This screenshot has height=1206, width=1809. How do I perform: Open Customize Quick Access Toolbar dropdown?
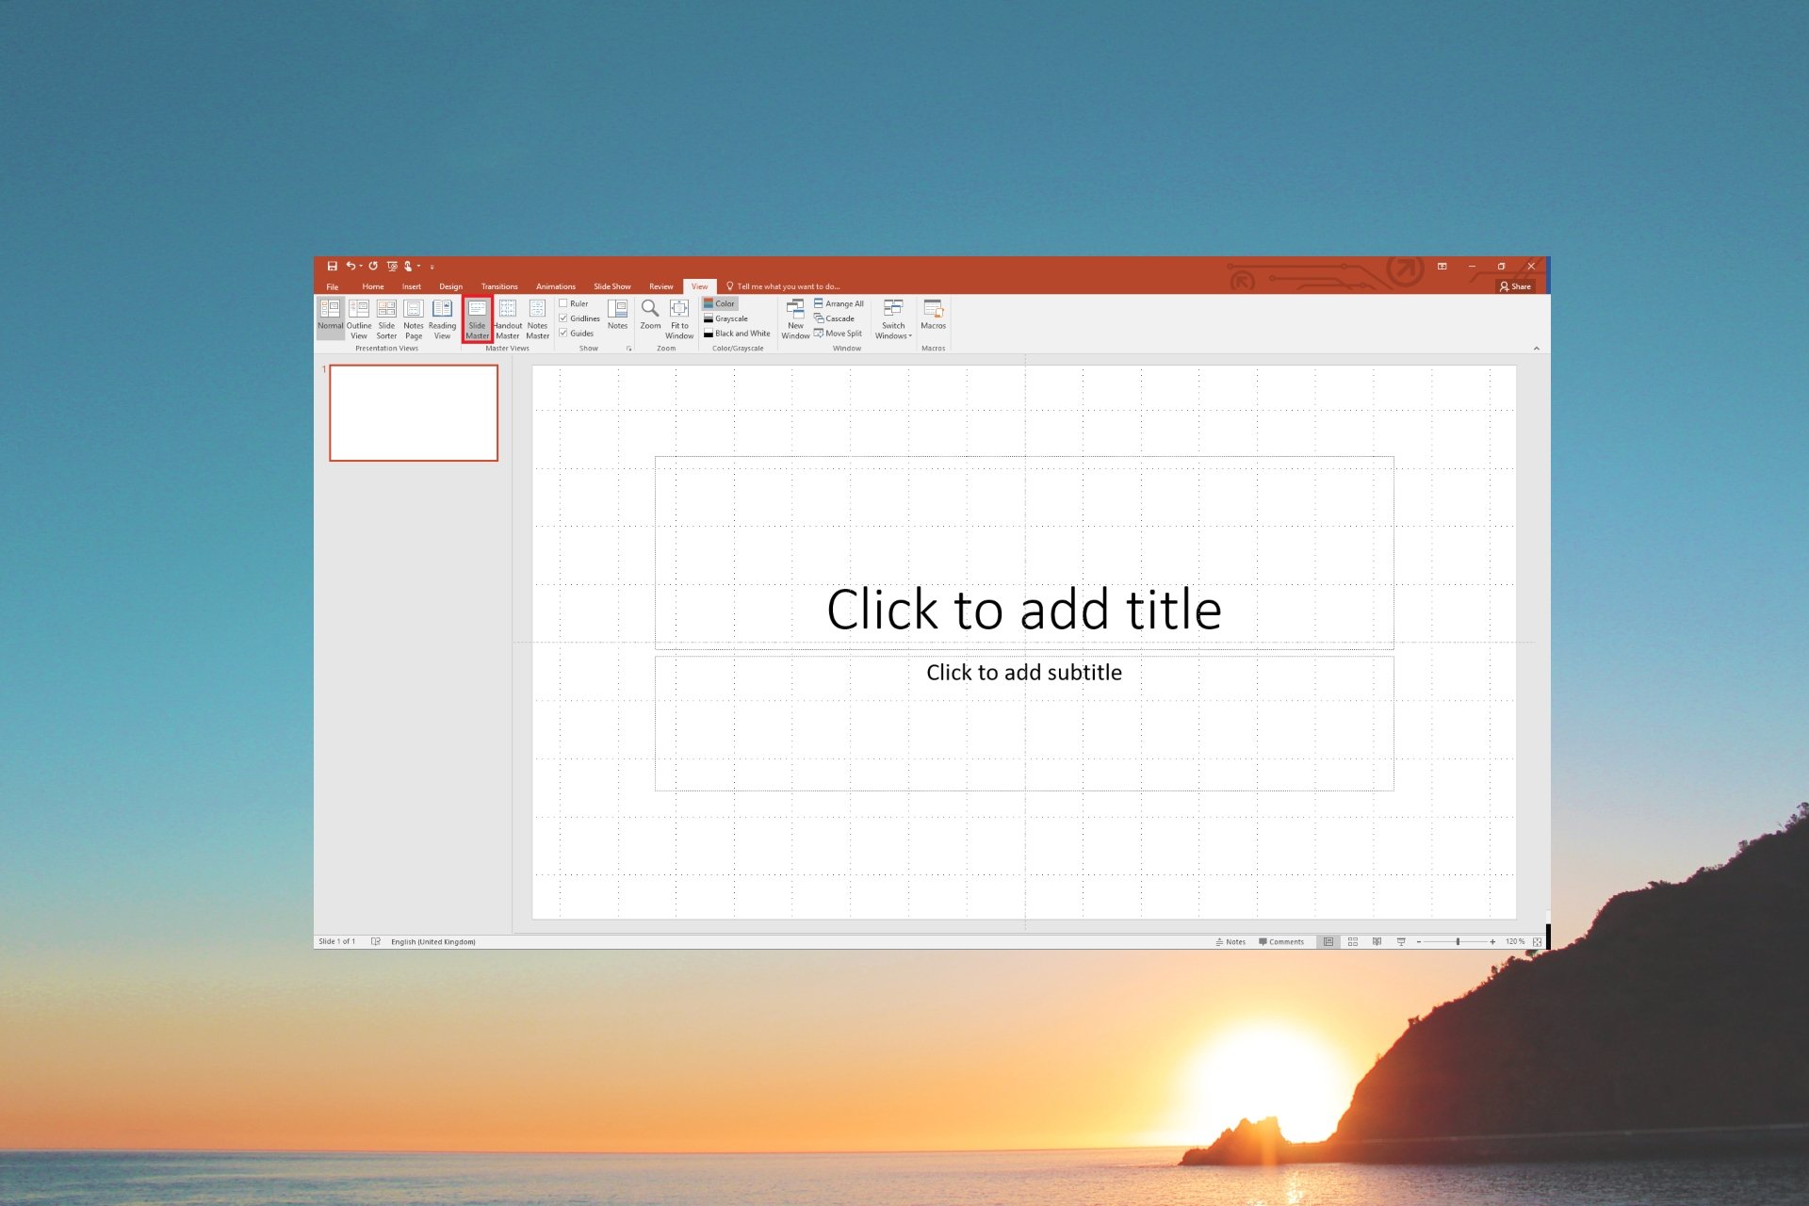(x=432, y=268)
